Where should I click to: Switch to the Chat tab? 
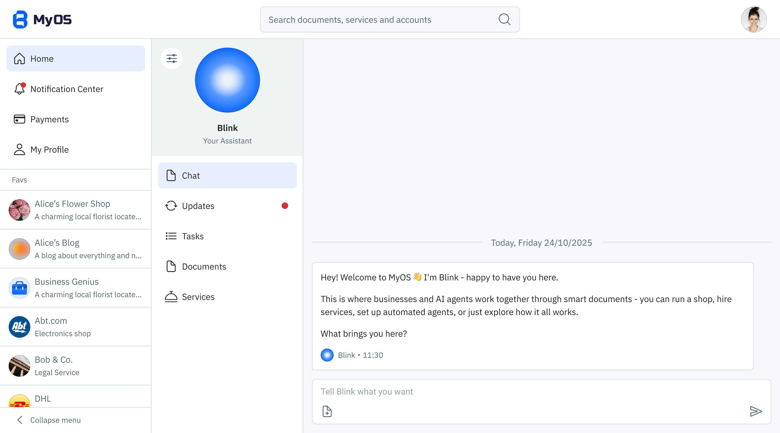click(x=190, y=175)
